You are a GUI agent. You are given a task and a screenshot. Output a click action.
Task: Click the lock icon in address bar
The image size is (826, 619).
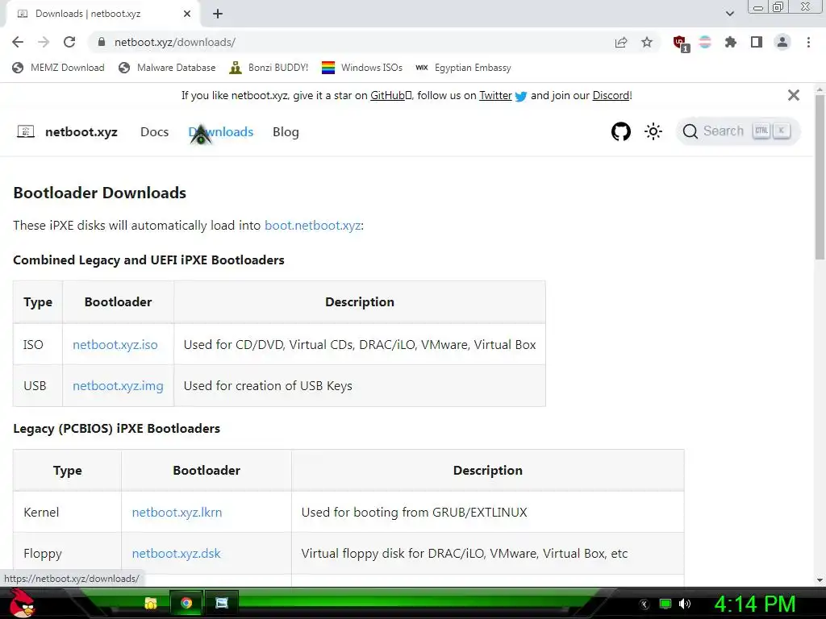[102, 42]
